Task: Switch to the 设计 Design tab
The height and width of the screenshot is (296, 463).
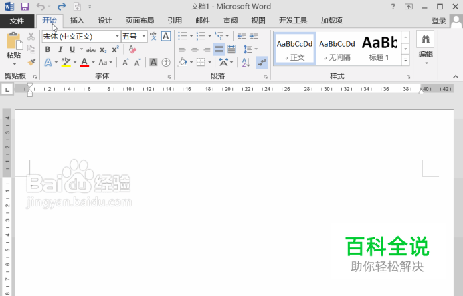Action: 105,21
